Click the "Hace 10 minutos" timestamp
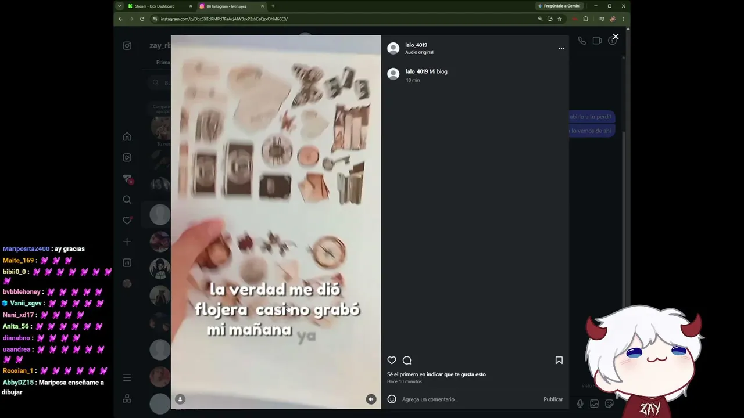The image size is (744, 418). 405,381
